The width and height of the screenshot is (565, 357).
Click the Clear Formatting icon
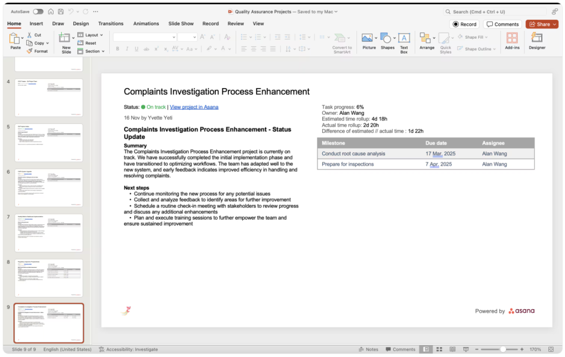[x=227, y=37]
